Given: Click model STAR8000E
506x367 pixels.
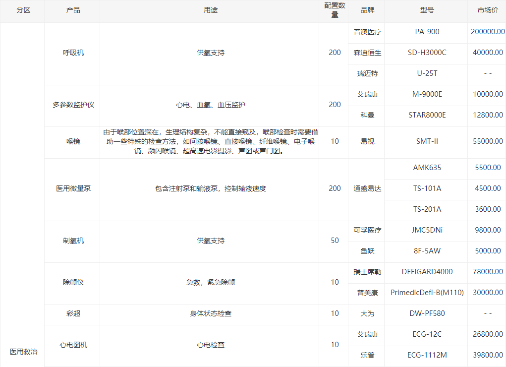Looking at the screenshot, I should (427, 115).
